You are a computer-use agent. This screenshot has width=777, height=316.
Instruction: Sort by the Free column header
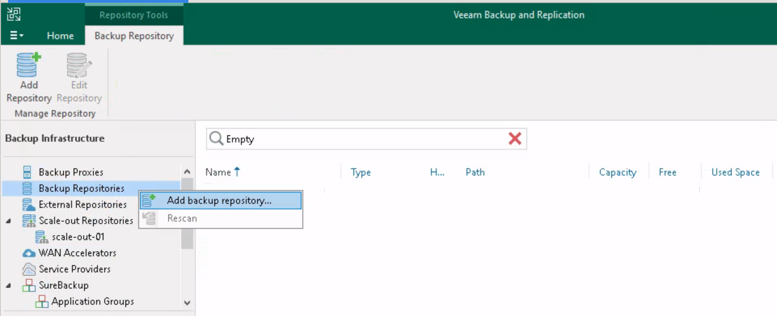point(667,172)
